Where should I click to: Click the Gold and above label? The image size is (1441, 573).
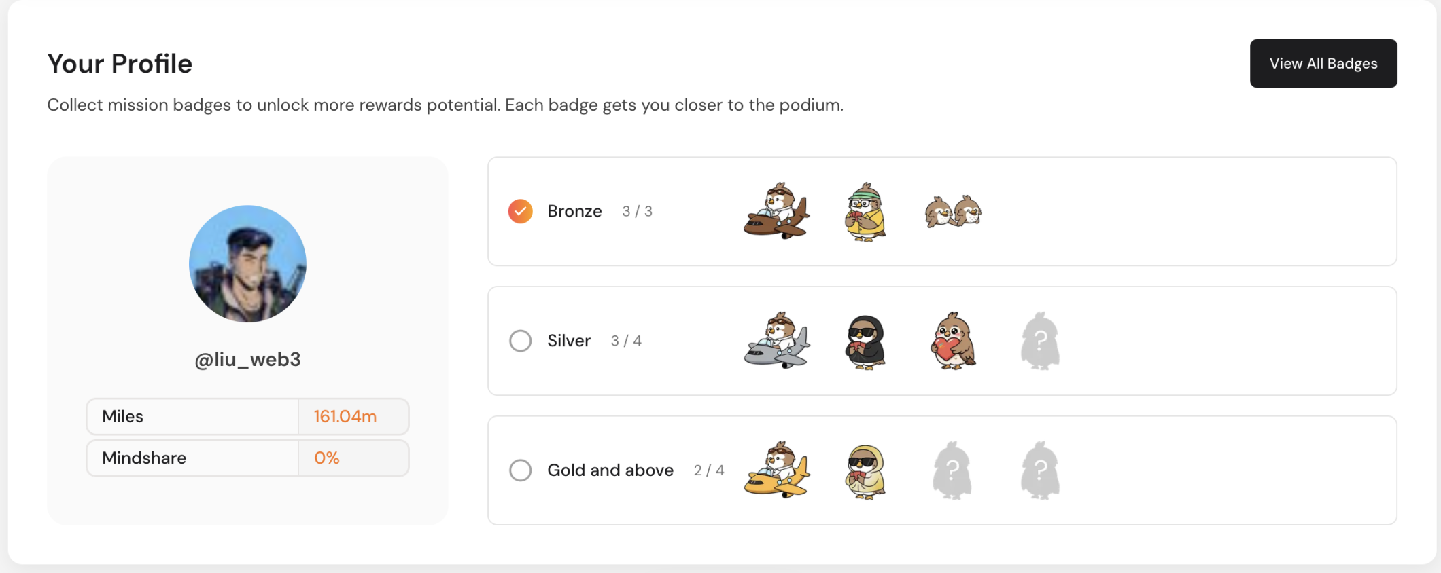pyautogui.click(x=610, y=470)
